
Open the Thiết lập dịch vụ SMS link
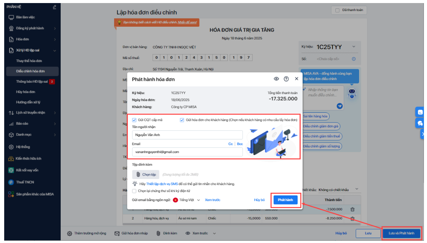tap(162, 184)
